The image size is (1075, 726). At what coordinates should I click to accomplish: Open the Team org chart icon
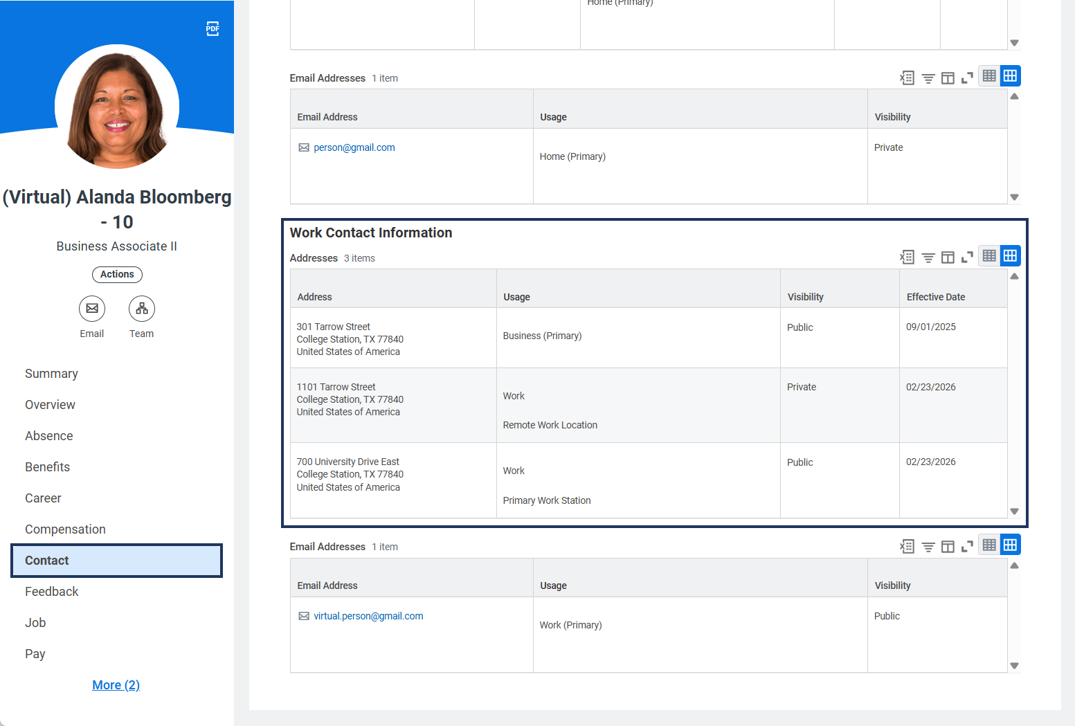[141, 309]
